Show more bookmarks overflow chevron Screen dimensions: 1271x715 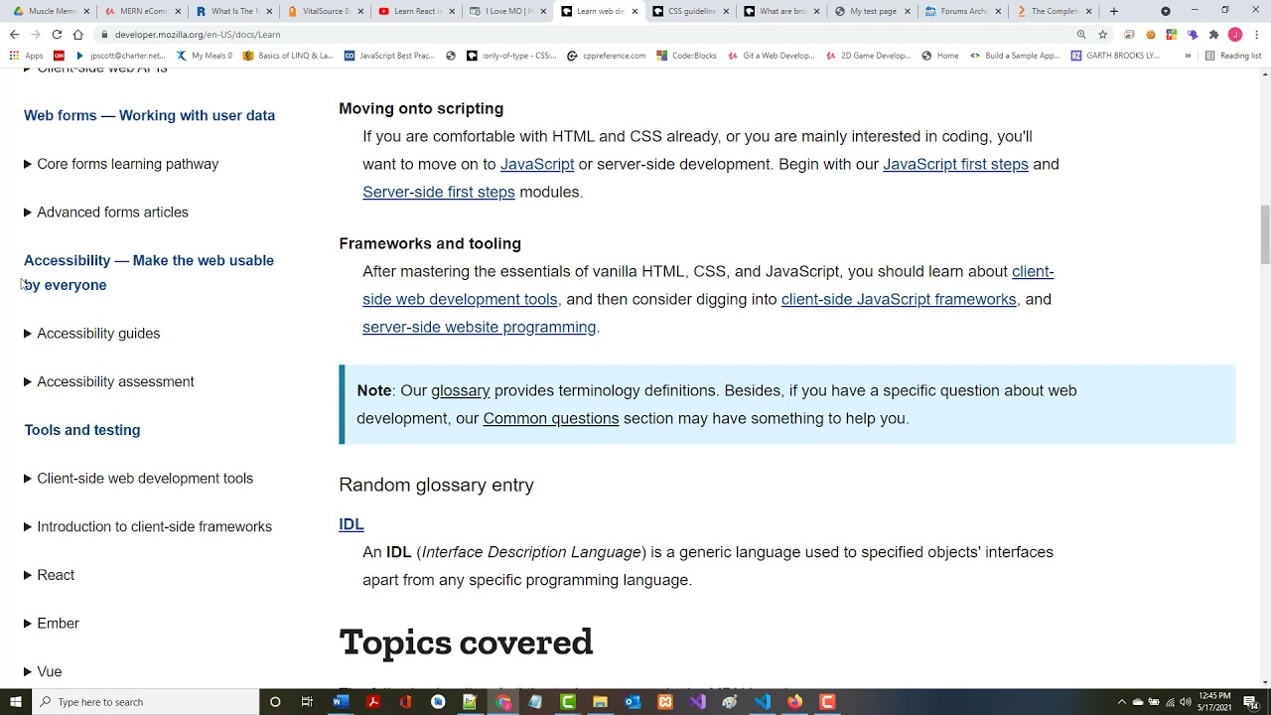click(x=1188, y=56)
